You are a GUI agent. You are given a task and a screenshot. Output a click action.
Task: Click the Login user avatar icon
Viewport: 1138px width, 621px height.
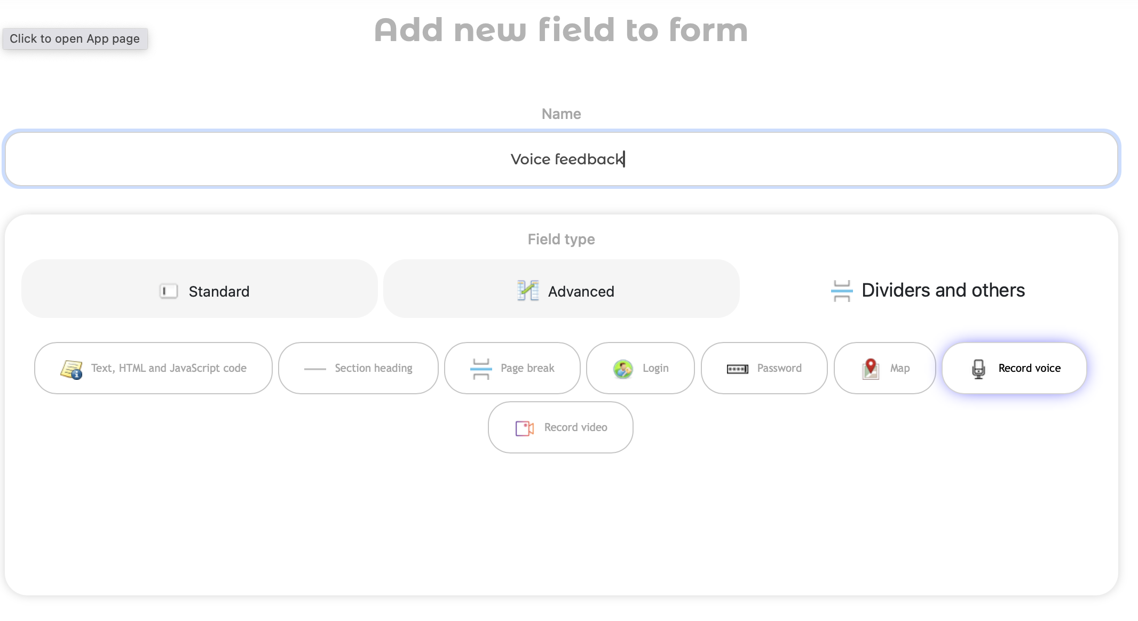tap(623, 369)
